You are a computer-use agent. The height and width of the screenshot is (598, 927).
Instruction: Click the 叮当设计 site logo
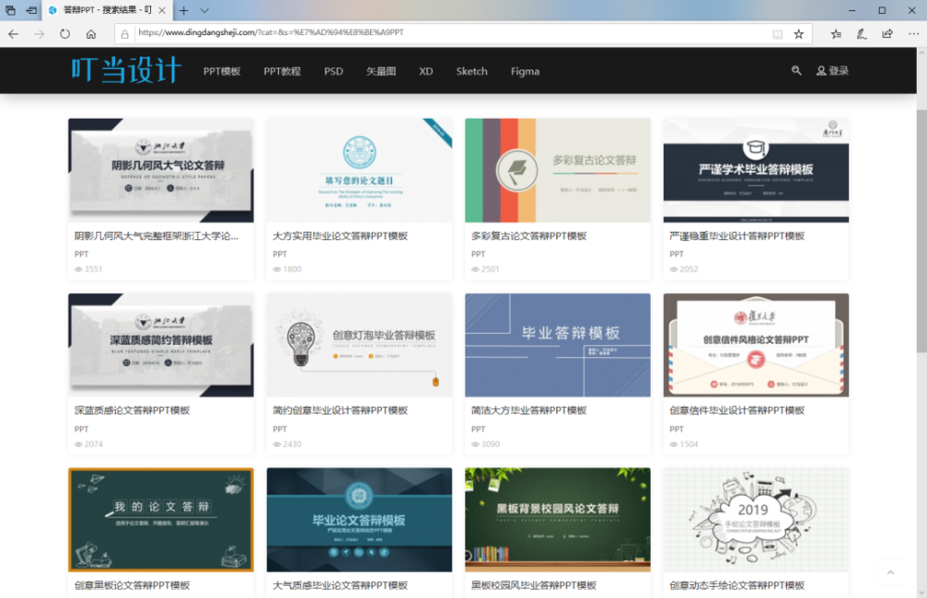point(126,70)
